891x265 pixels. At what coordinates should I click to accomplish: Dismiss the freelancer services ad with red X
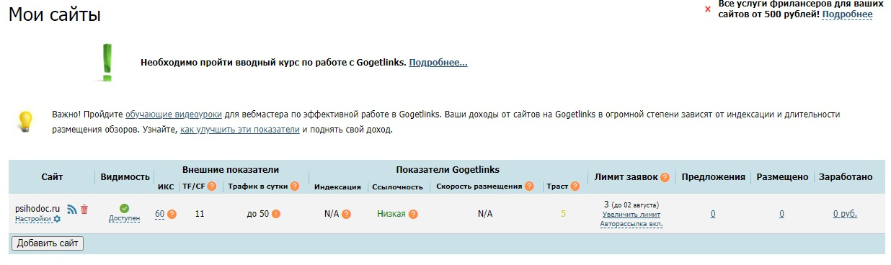click(x=708, y=9)
